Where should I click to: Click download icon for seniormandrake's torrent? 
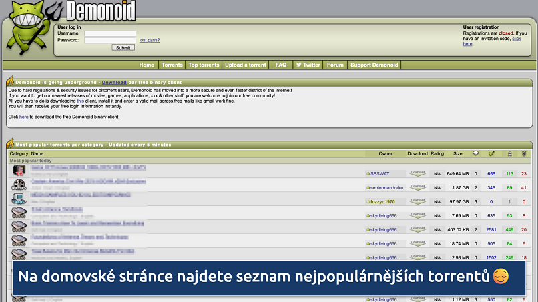(x=417, y=187)
